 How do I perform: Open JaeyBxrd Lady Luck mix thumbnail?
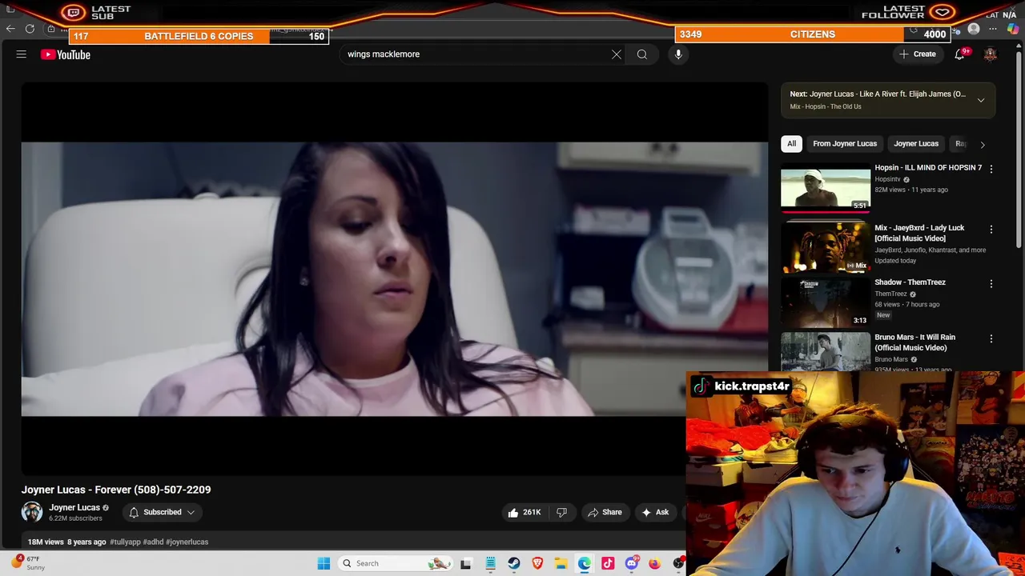(x=826, y=247)
